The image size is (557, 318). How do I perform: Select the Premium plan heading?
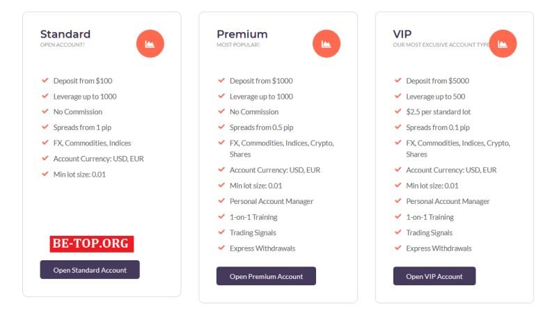242,34
